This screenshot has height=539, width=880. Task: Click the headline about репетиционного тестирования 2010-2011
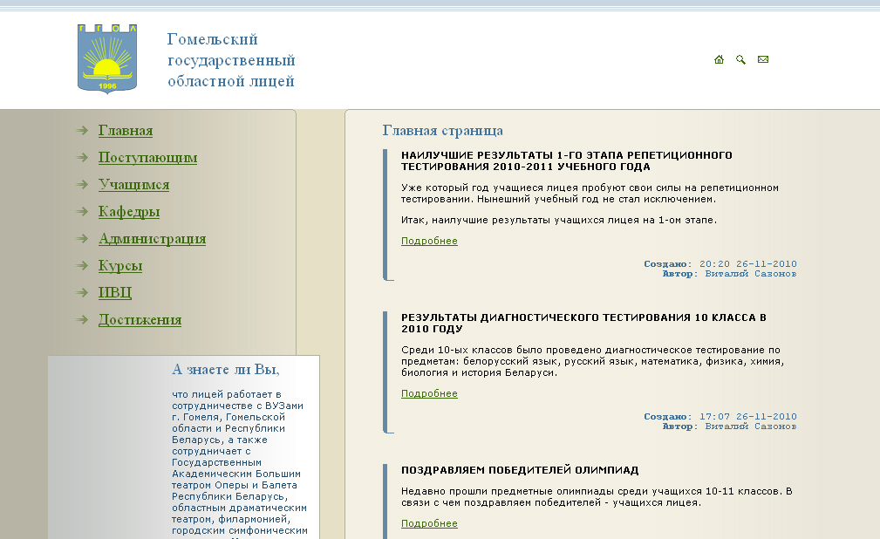click(x=566, y=161)
